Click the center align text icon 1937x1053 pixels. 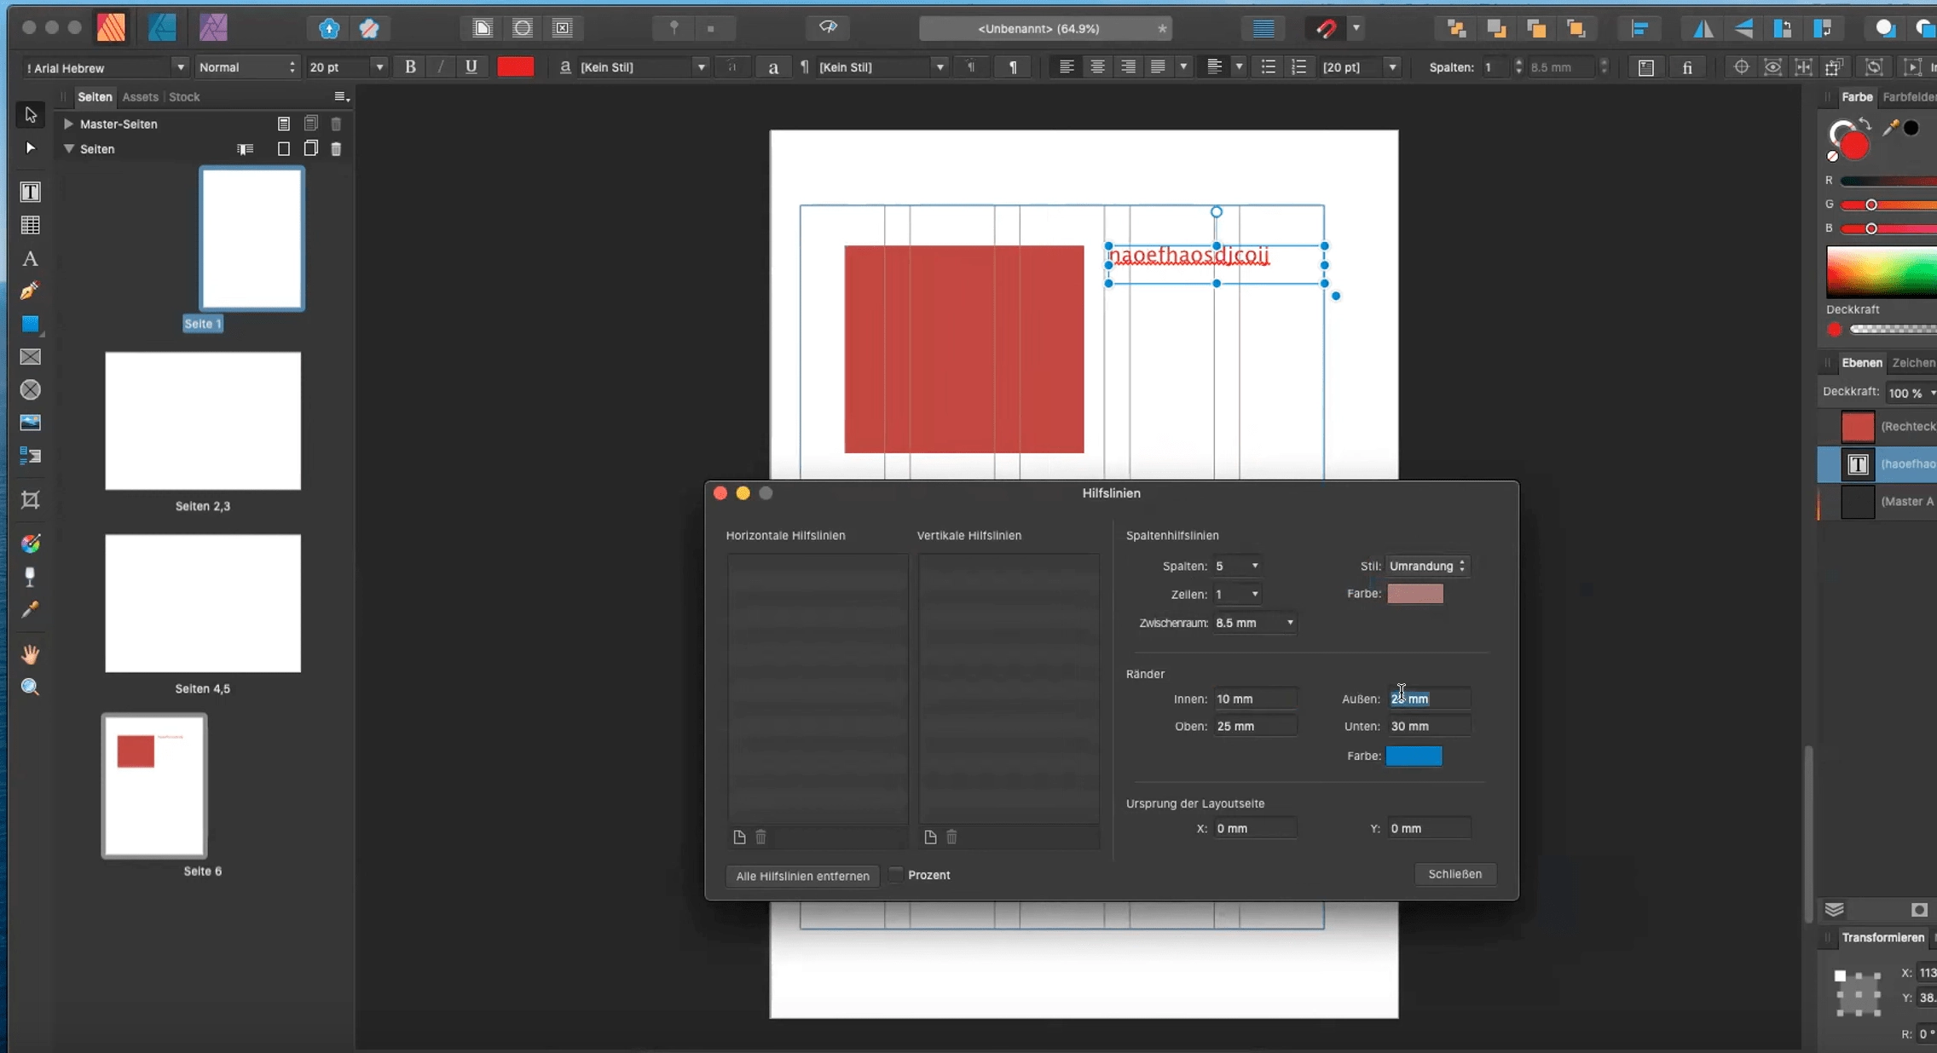pyautogui.click(x=1097, y=66)
